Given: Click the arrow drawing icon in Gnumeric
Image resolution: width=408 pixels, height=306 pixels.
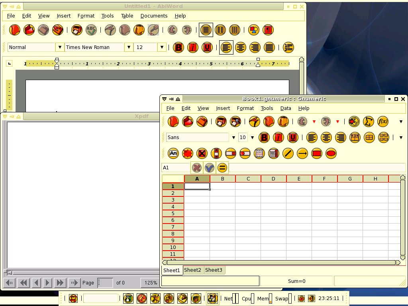Looking at the screenshot, I should tap(302, 153).
